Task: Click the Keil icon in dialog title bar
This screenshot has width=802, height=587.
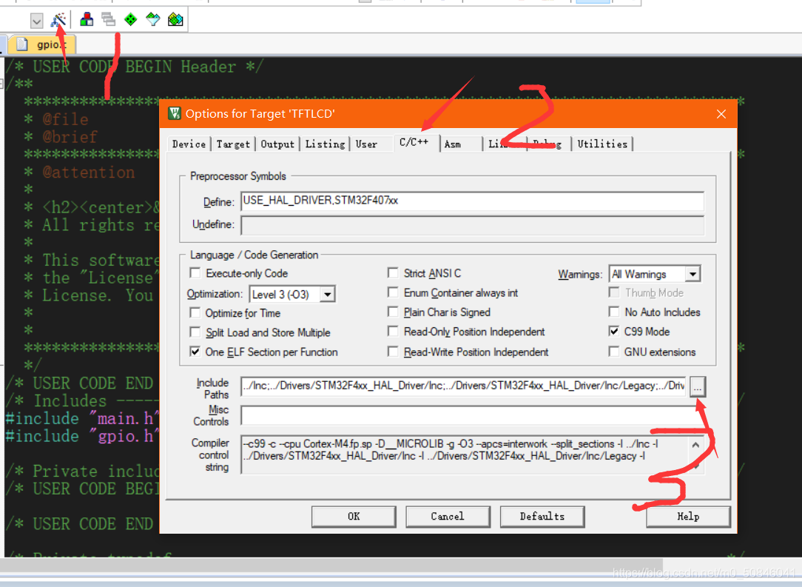Action: coord(175,113)
